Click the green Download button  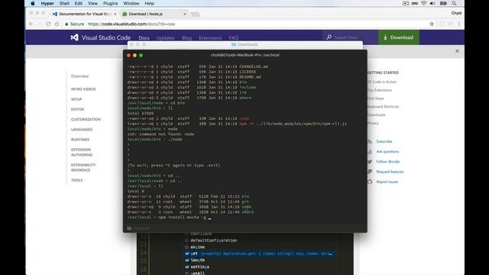coord(399,37)
